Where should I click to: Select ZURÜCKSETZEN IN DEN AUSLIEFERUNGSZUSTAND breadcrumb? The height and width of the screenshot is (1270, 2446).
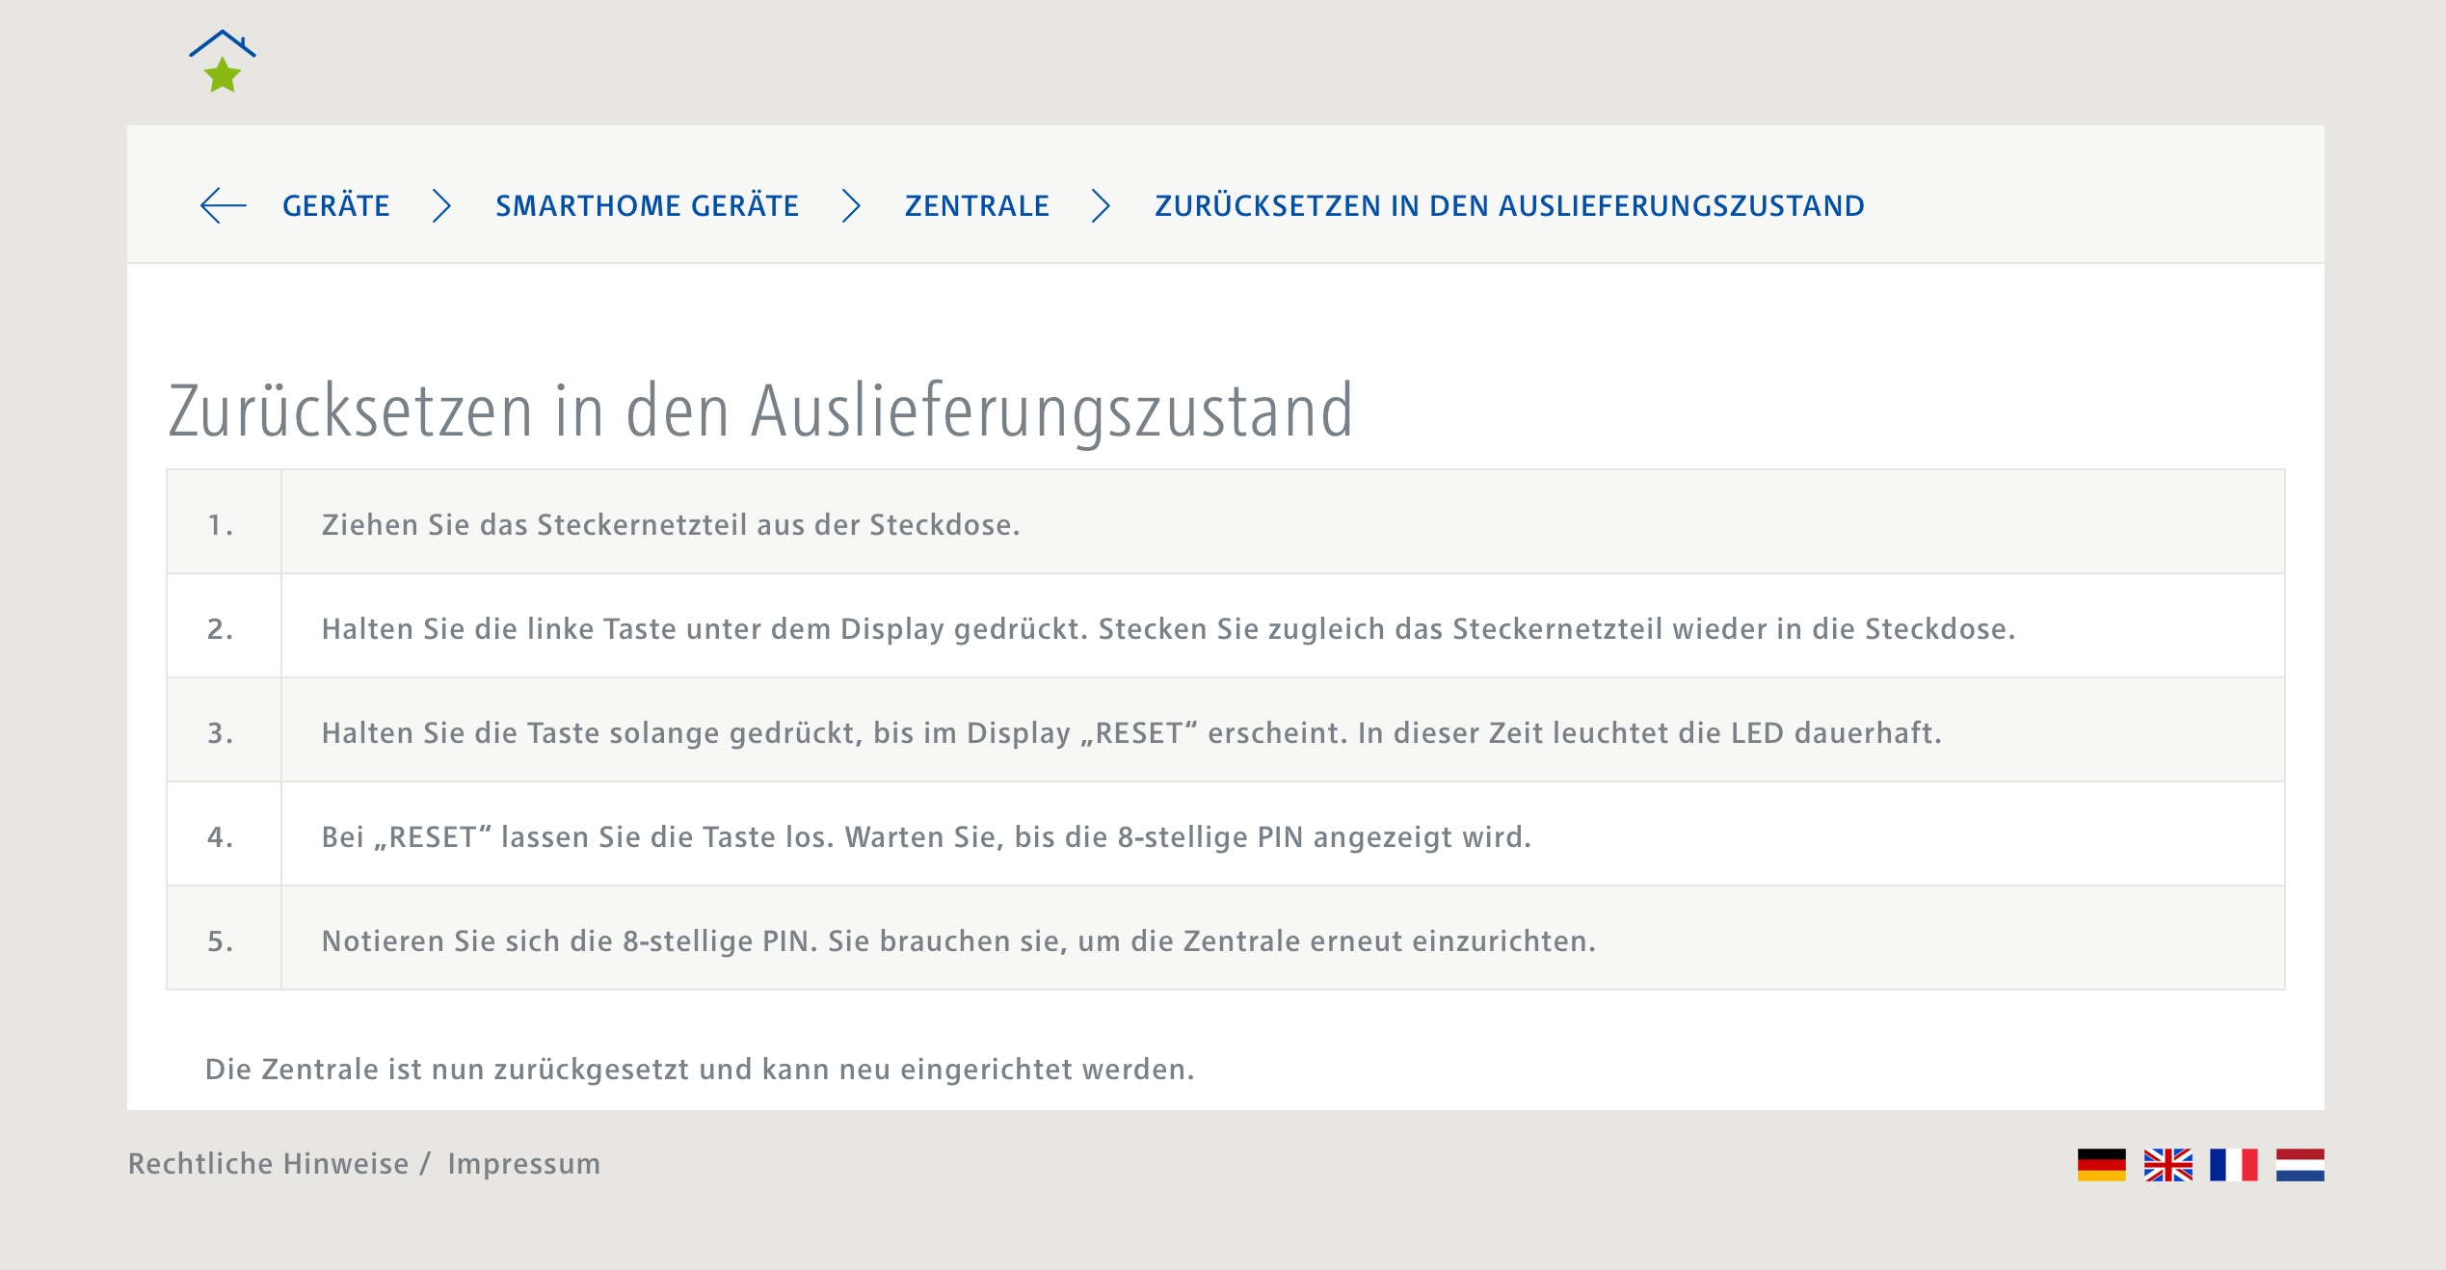(1509, 205)
